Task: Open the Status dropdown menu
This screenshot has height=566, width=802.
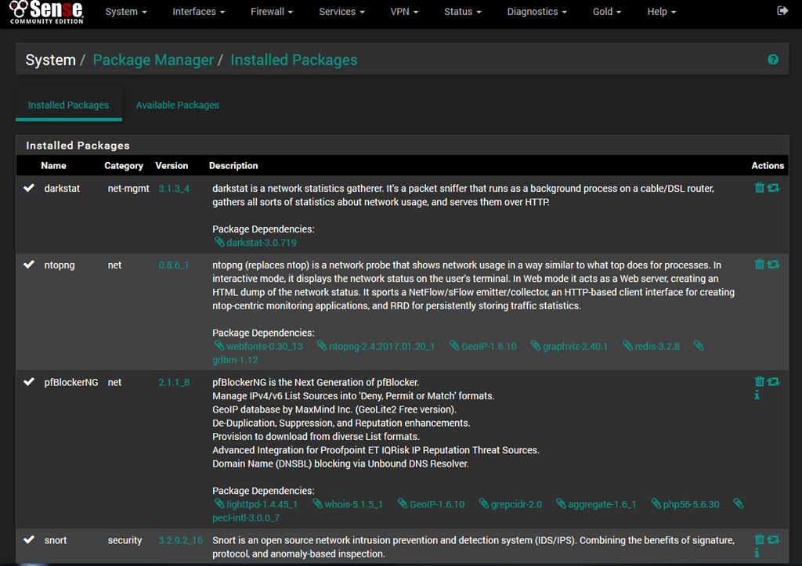Action: coord(462,11)
